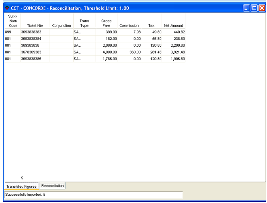Click SAL trans type for ticket 3693838383

[x=84, y=32]
